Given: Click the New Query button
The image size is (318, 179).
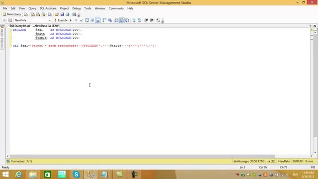Looking at the screenshot, I should [12, 14].
